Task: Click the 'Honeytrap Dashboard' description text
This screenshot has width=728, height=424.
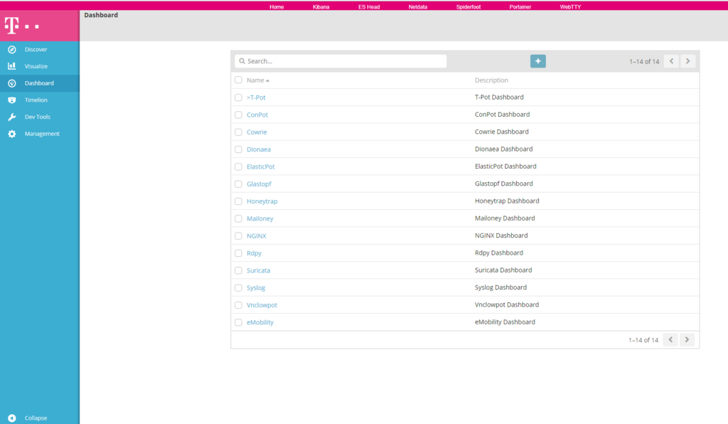Action: (507, 201)
